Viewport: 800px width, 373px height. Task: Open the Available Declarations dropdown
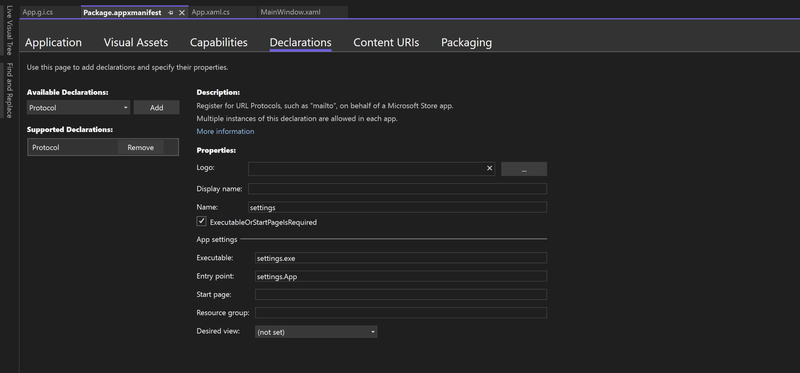(x=125, y=107)
